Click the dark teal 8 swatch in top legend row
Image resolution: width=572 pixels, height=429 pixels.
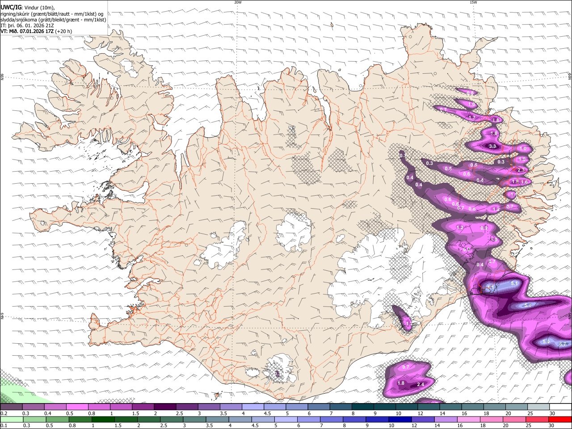coord(362,407)
